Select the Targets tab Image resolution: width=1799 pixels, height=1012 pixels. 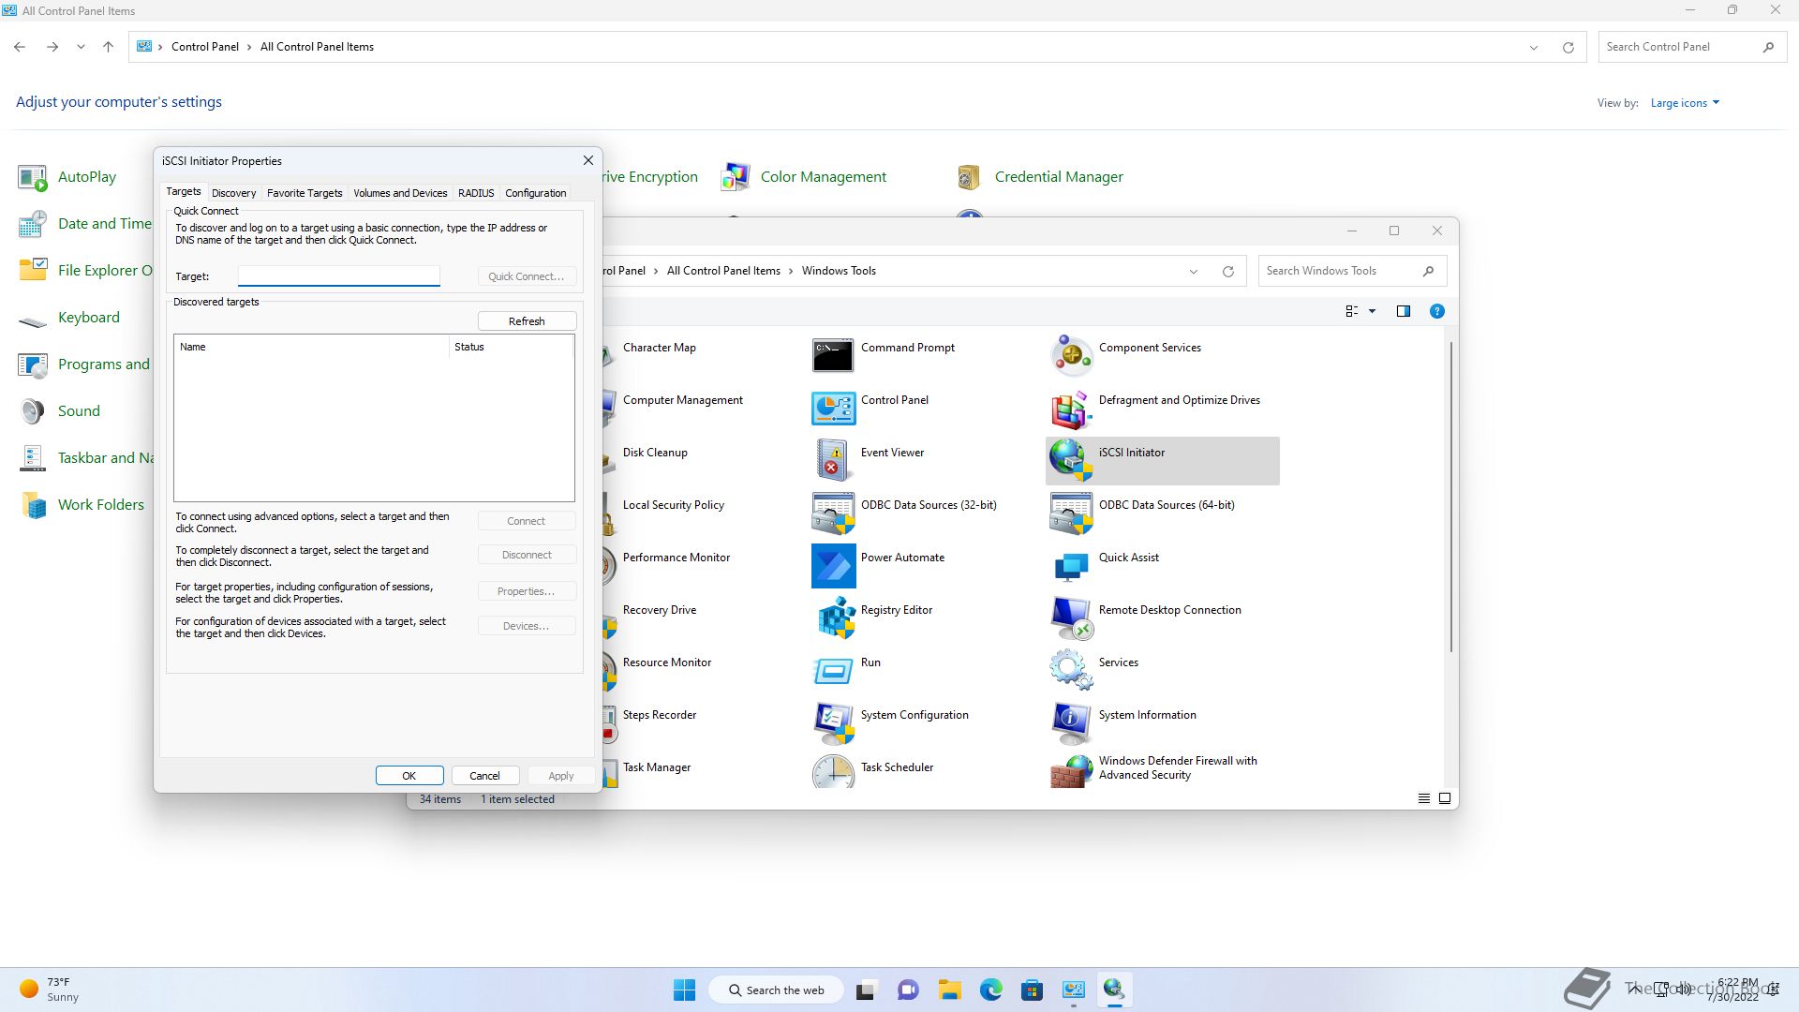tap(184, 191)
